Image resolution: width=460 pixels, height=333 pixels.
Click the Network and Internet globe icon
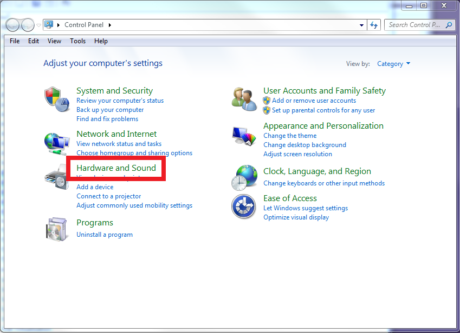click(56, 143)
